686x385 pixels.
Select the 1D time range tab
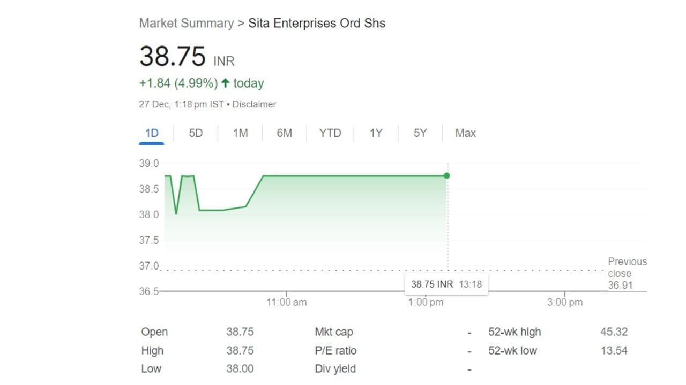click(x=152, y=133)
